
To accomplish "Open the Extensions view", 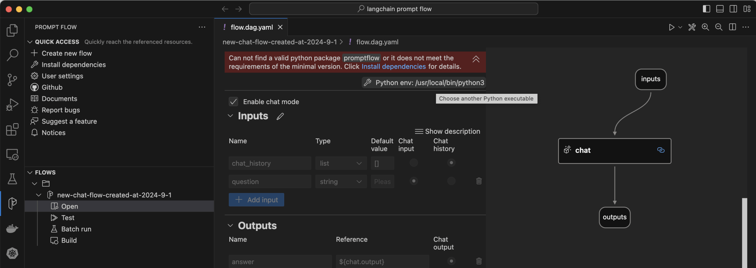I will pyautogui.click(x=12, y=130).
